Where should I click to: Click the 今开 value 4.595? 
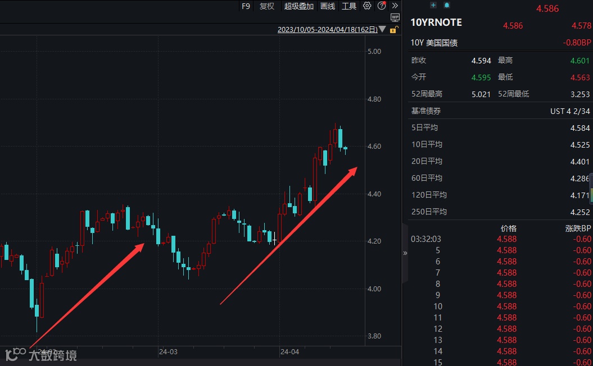(x=481, y=77)
